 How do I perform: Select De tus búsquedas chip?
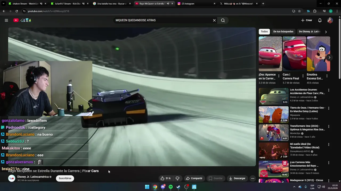tap(283, 32)
